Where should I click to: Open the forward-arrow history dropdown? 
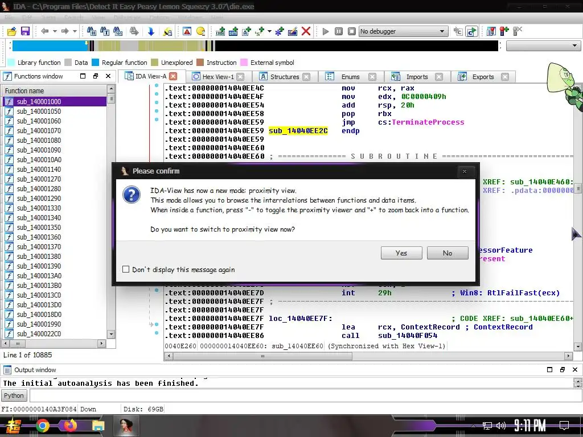click(75, 31)
